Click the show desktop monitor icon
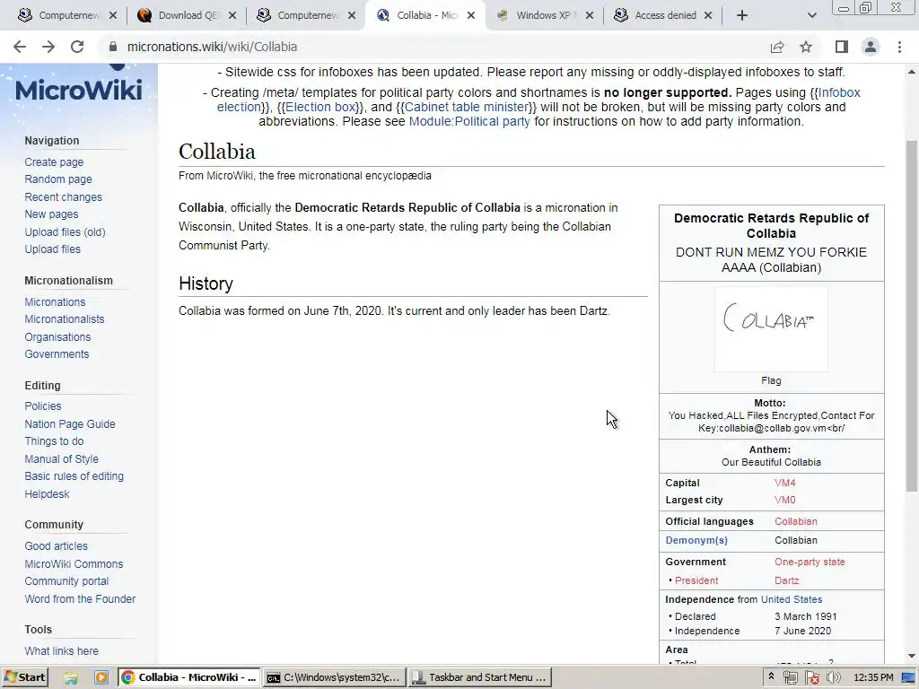919x689 pixels. click(x=908, y=677)
